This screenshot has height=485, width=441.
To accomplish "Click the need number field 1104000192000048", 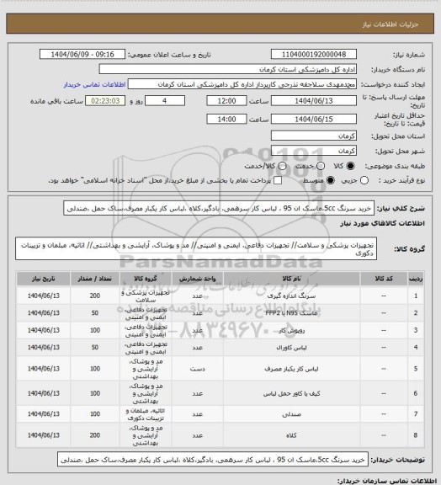I will pos(314,55).
